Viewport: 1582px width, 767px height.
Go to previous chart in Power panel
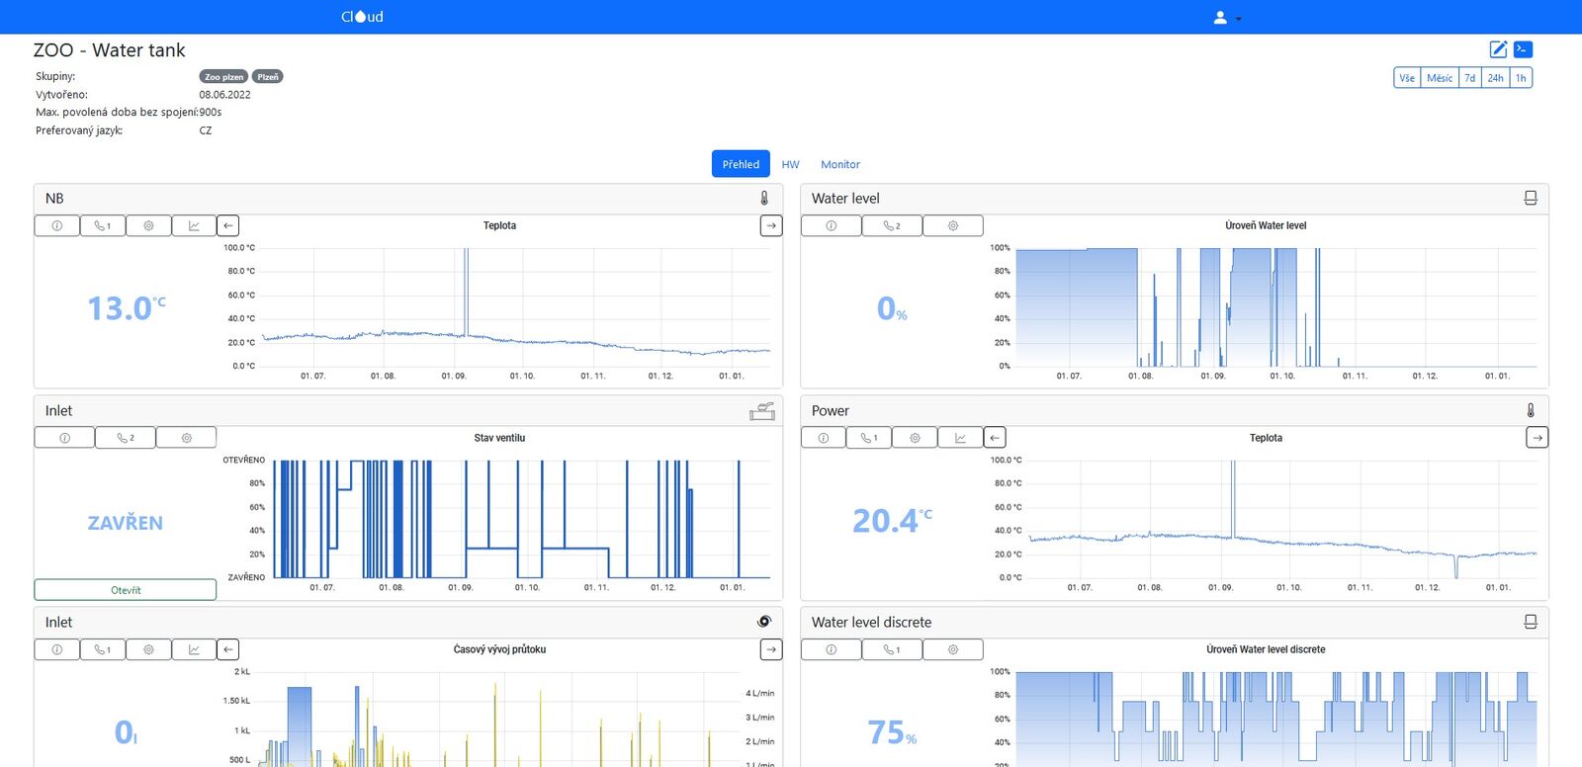pyautogui.click(x=995, y=438)
